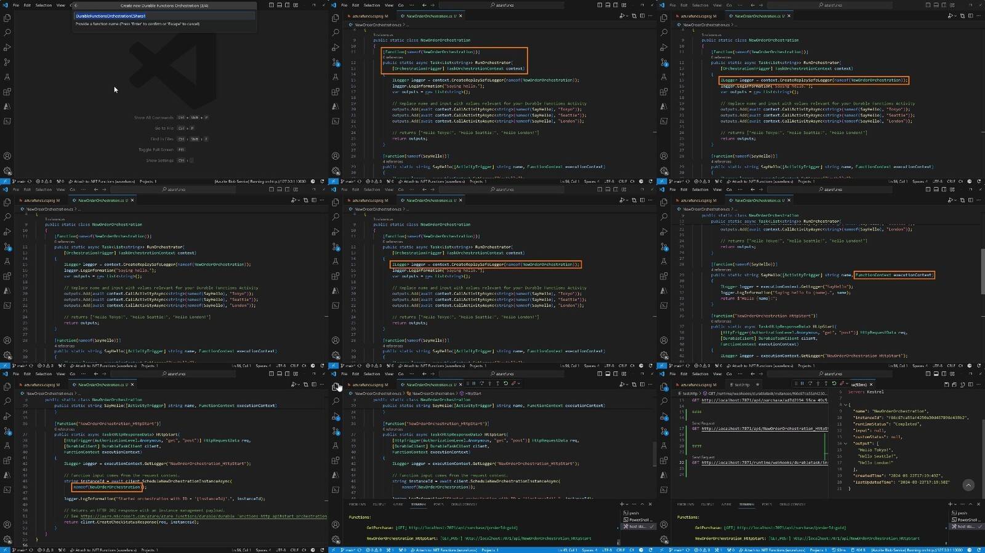Toggle Secondary Side Bar in the top-right panel

pyautogui.click(x=944, y=5)
